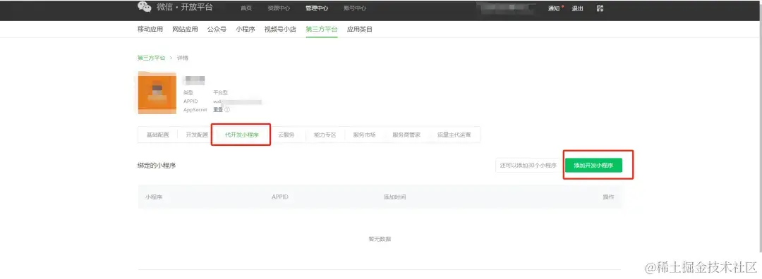Click the 小程序 column header
The image size is (762, 279).
tap(154, 197)
